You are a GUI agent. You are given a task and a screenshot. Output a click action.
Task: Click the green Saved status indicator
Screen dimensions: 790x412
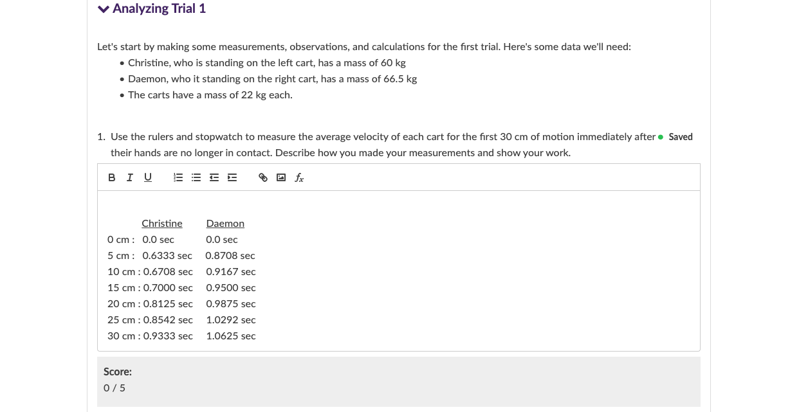tap(660, 137)
